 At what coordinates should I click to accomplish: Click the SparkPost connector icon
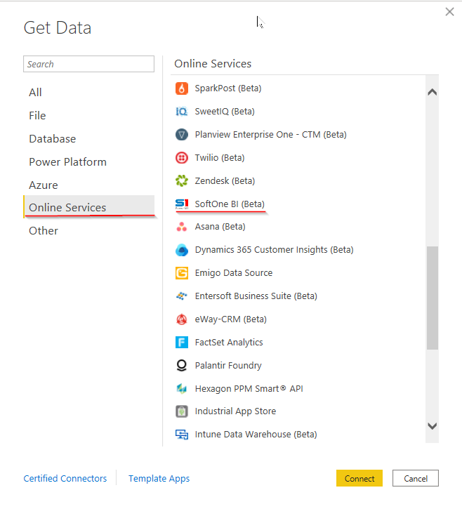tap(182, 88)
